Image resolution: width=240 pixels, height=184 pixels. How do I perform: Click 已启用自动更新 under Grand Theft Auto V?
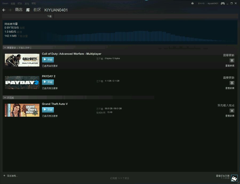(50, 116)
